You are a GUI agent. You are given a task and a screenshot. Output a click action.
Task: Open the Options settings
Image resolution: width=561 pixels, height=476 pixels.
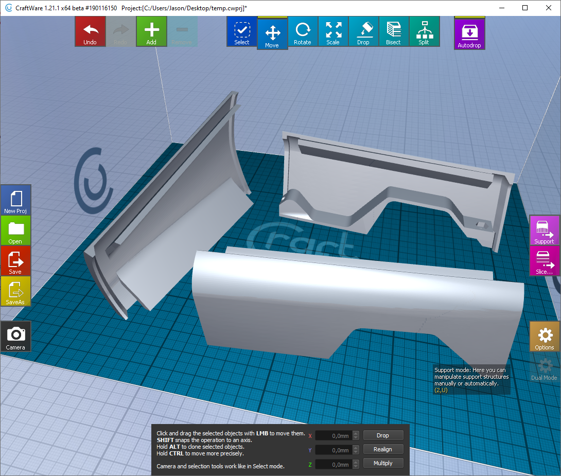[544, 337]
